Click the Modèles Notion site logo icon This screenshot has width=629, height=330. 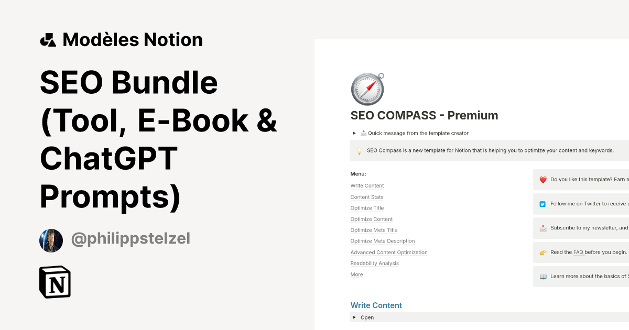49,39
